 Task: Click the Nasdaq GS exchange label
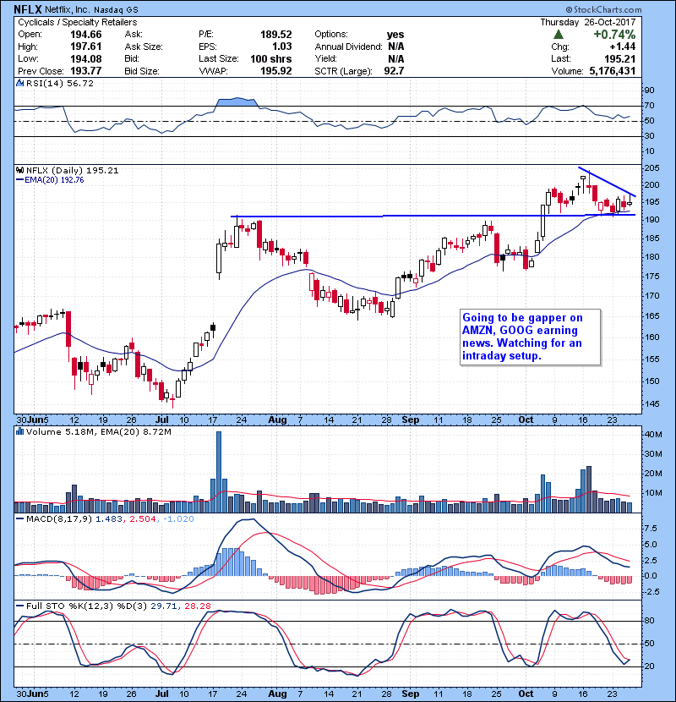[116, 9]
